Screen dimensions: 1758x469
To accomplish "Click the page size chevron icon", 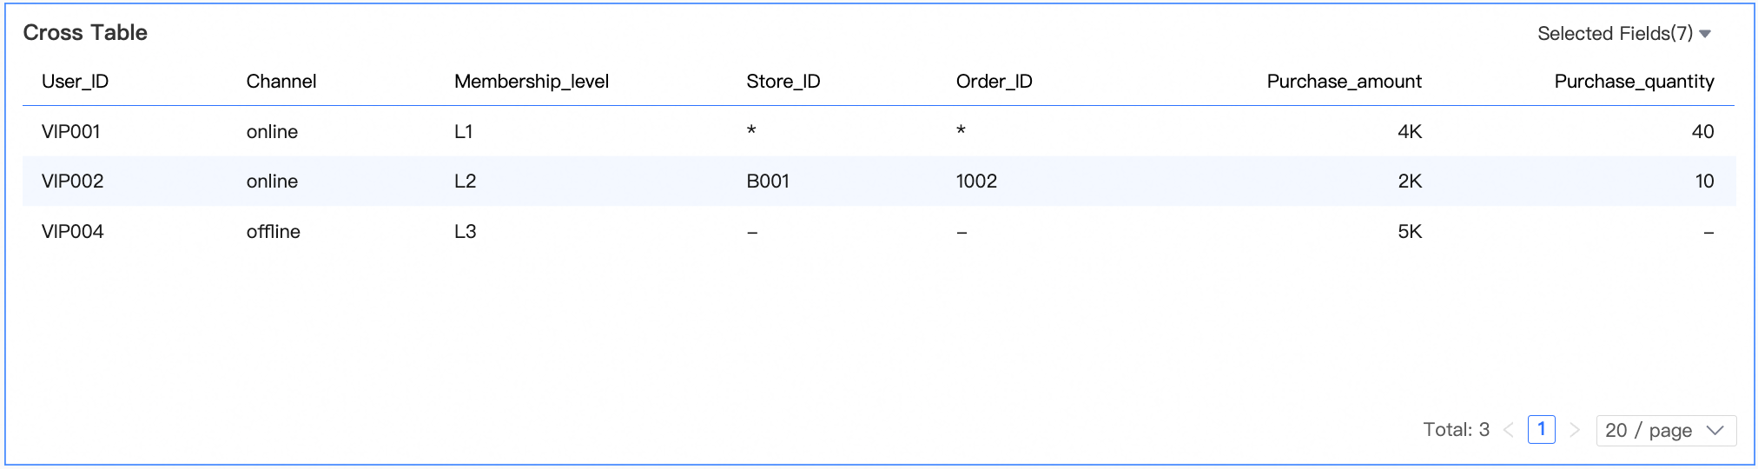I will click(x=1715, y=430).
